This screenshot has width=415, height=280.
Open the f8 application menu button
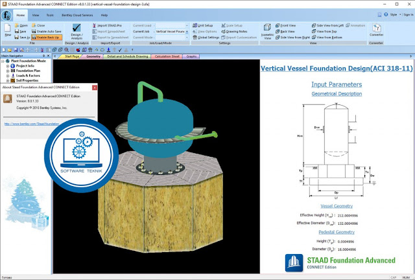pyautogui.click(x=6, y=16)
